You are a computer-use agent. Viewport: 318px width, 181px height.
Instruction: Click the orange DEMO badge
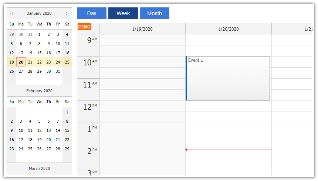[84, 27]
